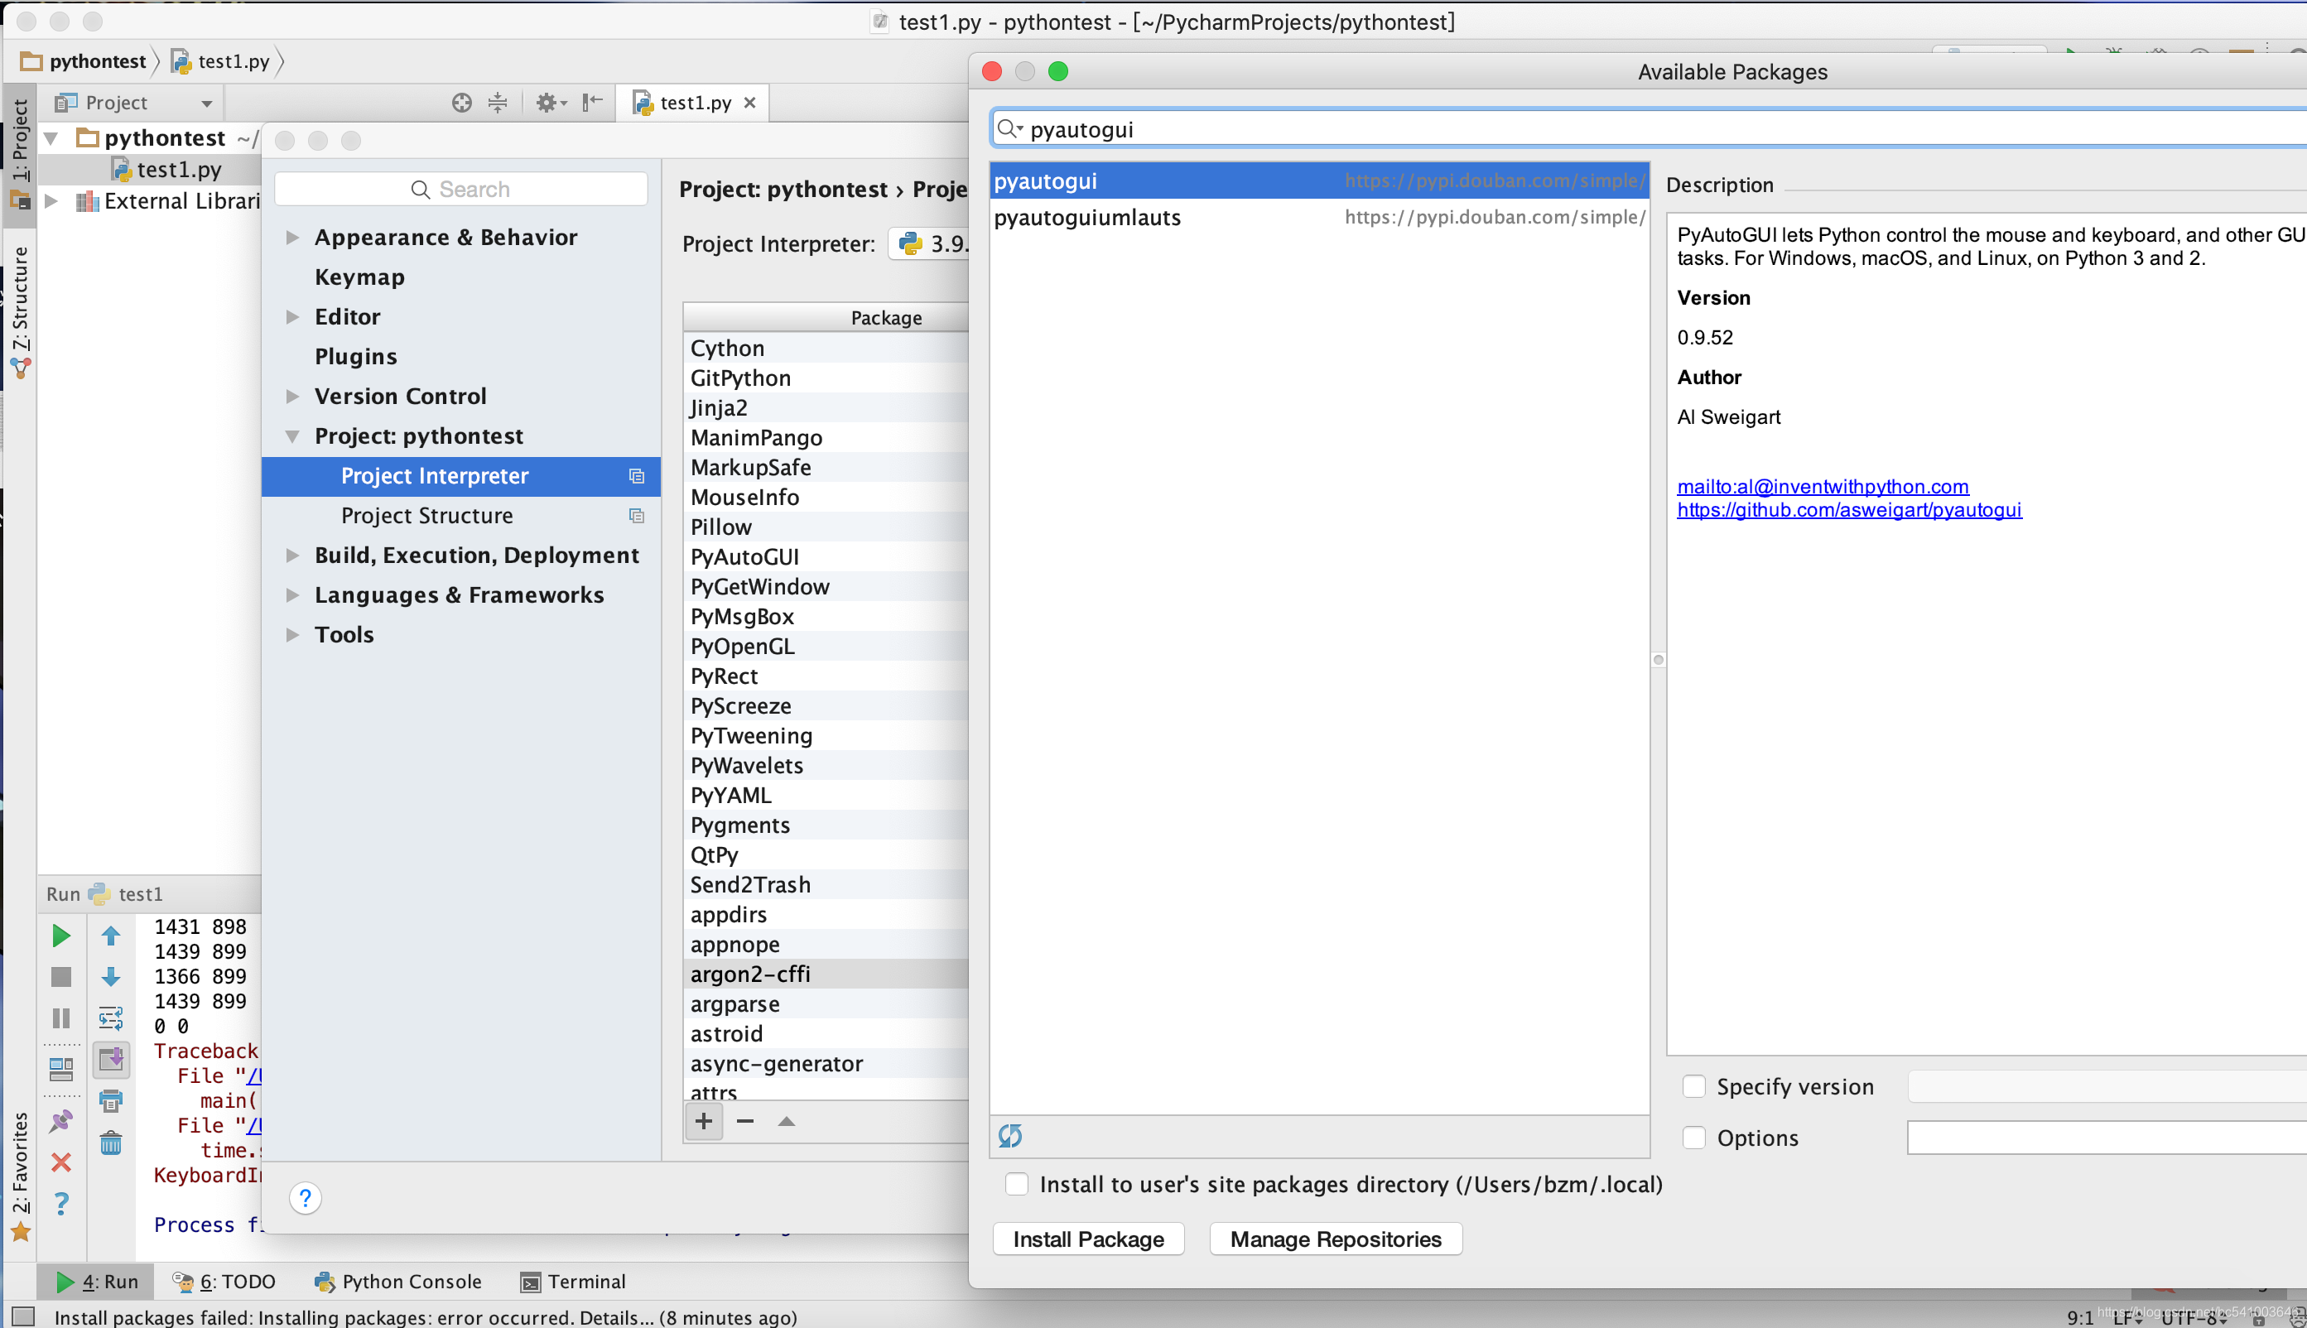This screenshot has height=1328, width=2307.
Task: Expand Build, Execution, Deployment section
Action: [292, 556]
